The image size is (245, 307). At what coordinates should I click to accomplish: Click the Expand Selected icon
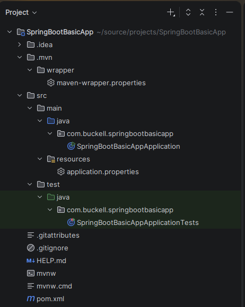click(x=188, y=12)
